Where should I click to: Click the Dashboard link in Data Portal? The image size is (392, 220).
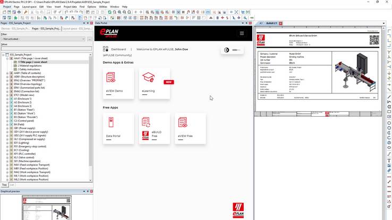coord(118,49)
